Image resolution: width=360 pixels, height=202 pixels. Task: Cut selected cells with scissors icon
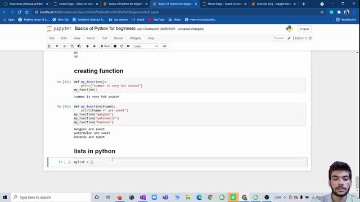click(65, 46)
